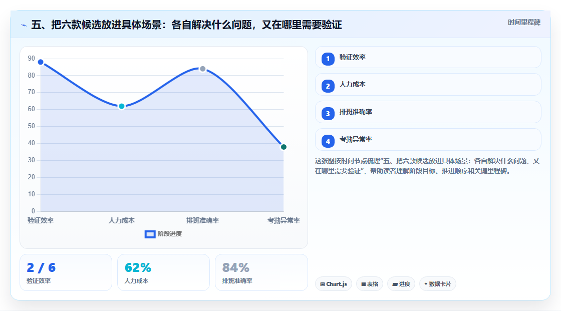Click the 50 y-axis value
This screenshot has width=561, height=311.
click(32, 126)
